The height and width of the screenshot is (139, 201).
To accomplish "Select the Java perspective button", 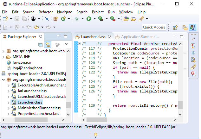I will tap(193, 28).
